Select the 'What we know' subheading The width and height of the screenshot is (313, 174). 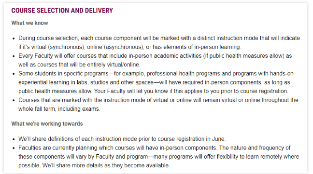(x=29, y=23)
